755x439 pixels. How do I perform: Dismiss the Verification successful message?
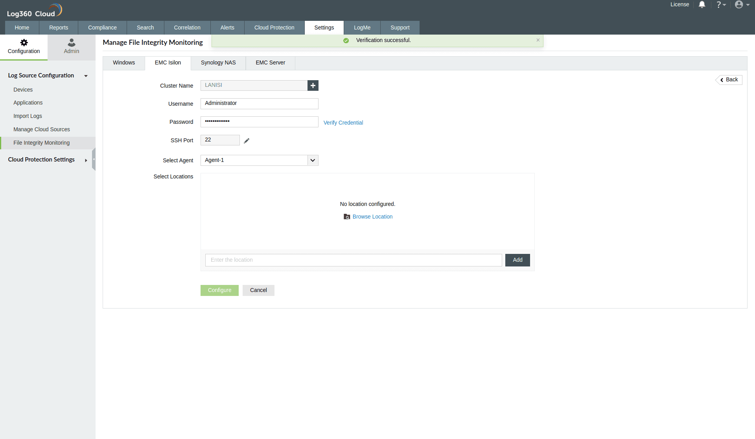click(538, 40)
